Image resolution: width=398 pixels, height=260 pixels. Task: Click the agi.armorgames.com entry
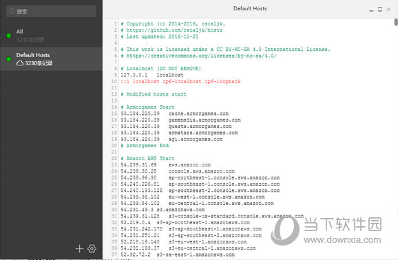pos(172,139)
